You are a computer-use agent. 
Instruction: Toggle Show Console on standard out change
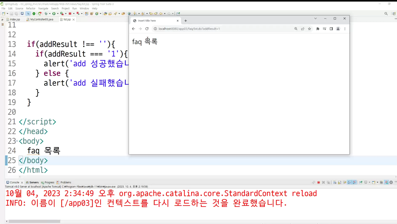pyautogui.click(x=349, y=182)
